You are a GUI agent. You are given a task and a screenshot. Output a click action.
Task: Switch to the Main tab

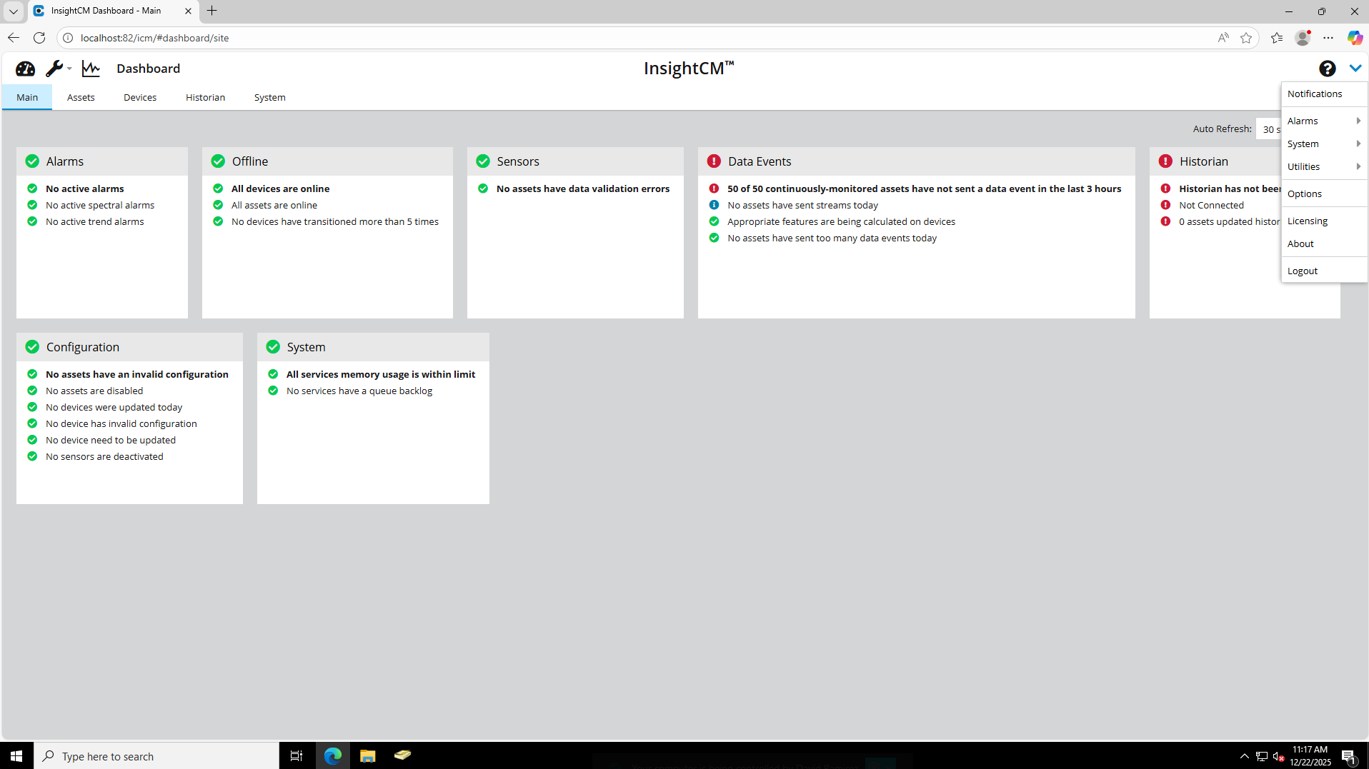pyautogui.click(x=27, y=97)
